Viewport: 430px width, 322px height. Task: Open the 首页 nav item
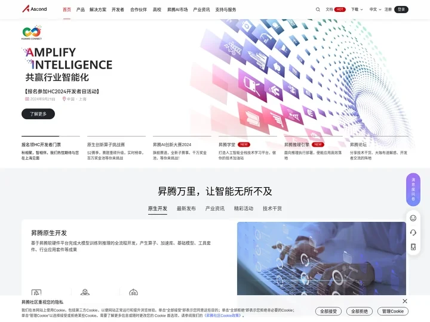67,10
